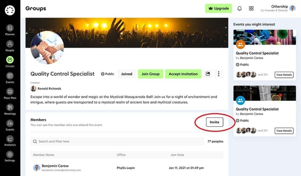This screenshot has width=301, height=176.
Task: Open the three-dot more options menu
Action: [218, 74]
